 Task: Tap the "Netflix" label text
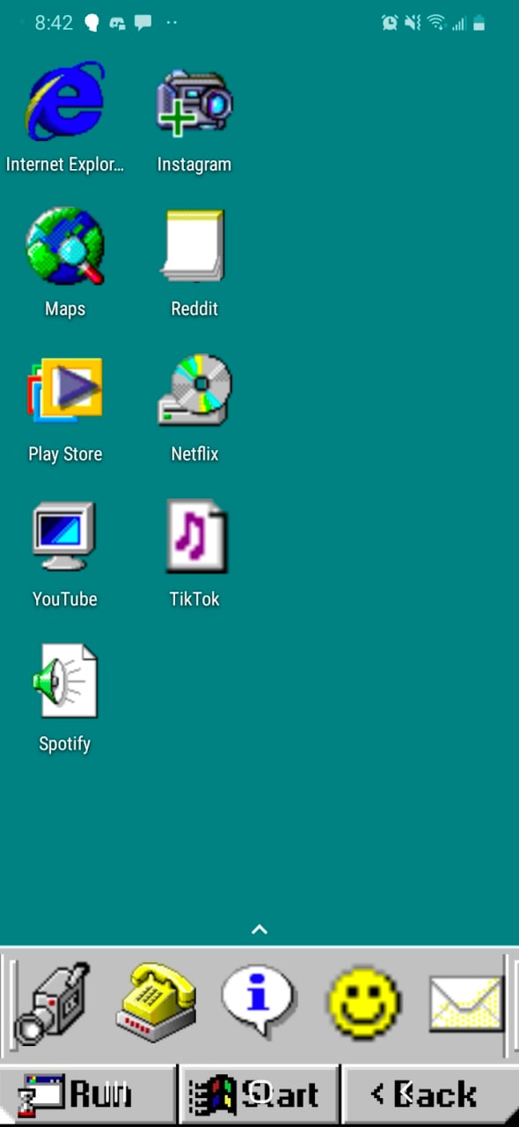(194, 454)
